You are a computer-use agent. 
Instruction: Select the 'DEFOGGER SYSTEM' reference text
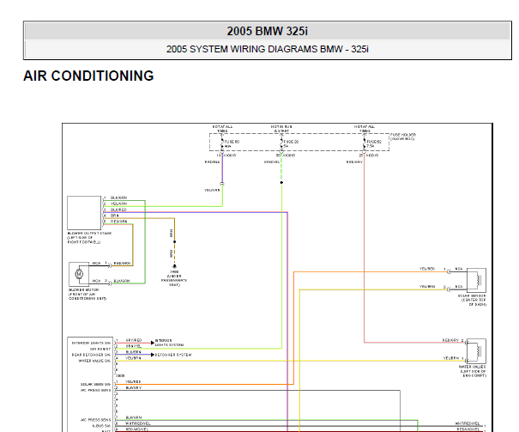click(x=173, y=355)
